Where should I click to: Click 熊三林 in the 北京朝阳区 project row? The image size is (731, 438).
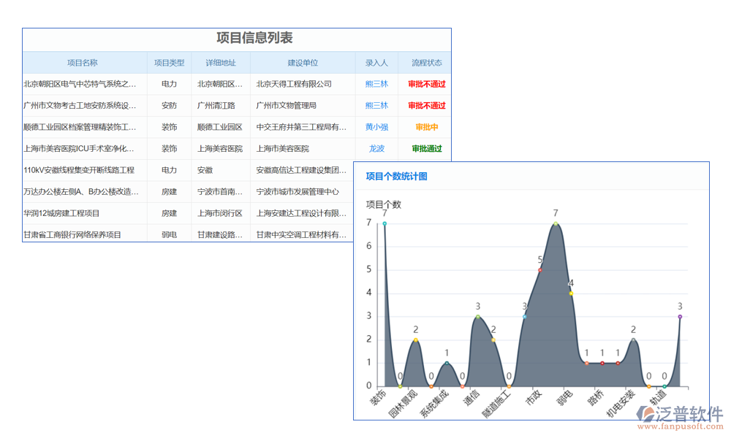376,84
